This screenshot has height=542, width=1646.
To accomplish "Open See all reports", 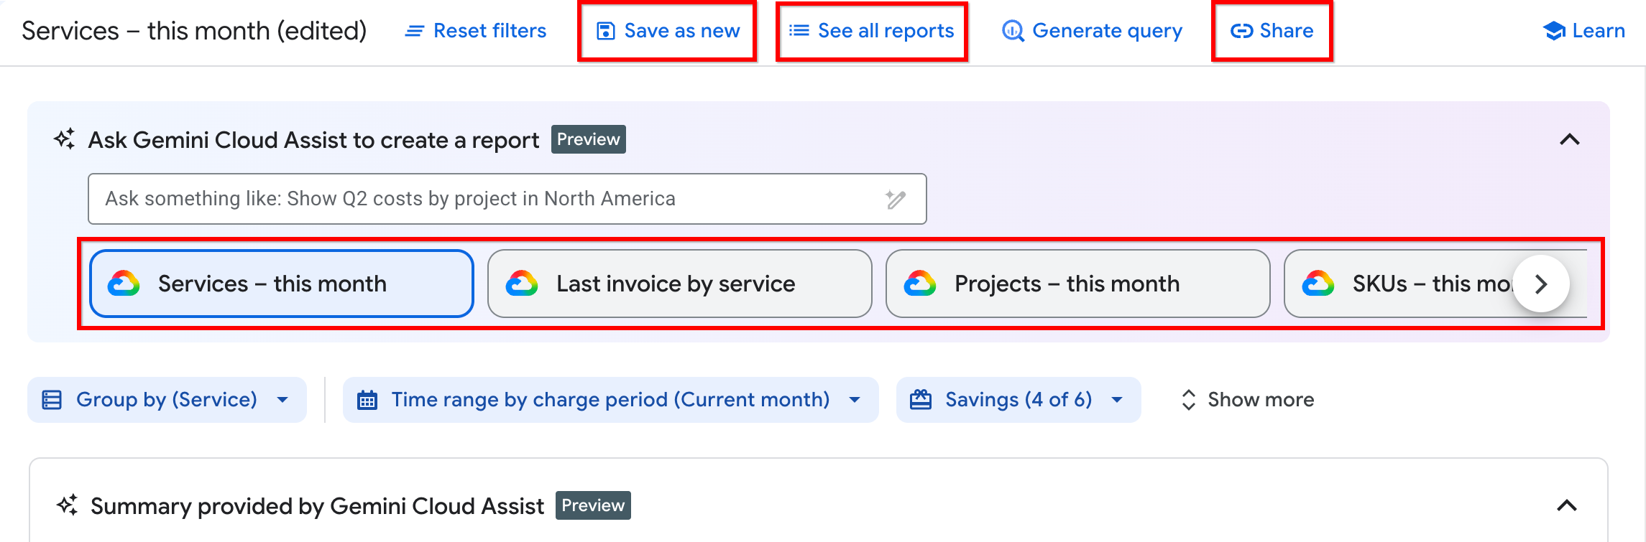I will [x=871, y=31].
